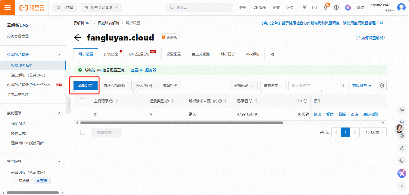Click help icon next to 解析请求来源(isp)
This screenshot has height=195, width=409.
click(220, 101)
